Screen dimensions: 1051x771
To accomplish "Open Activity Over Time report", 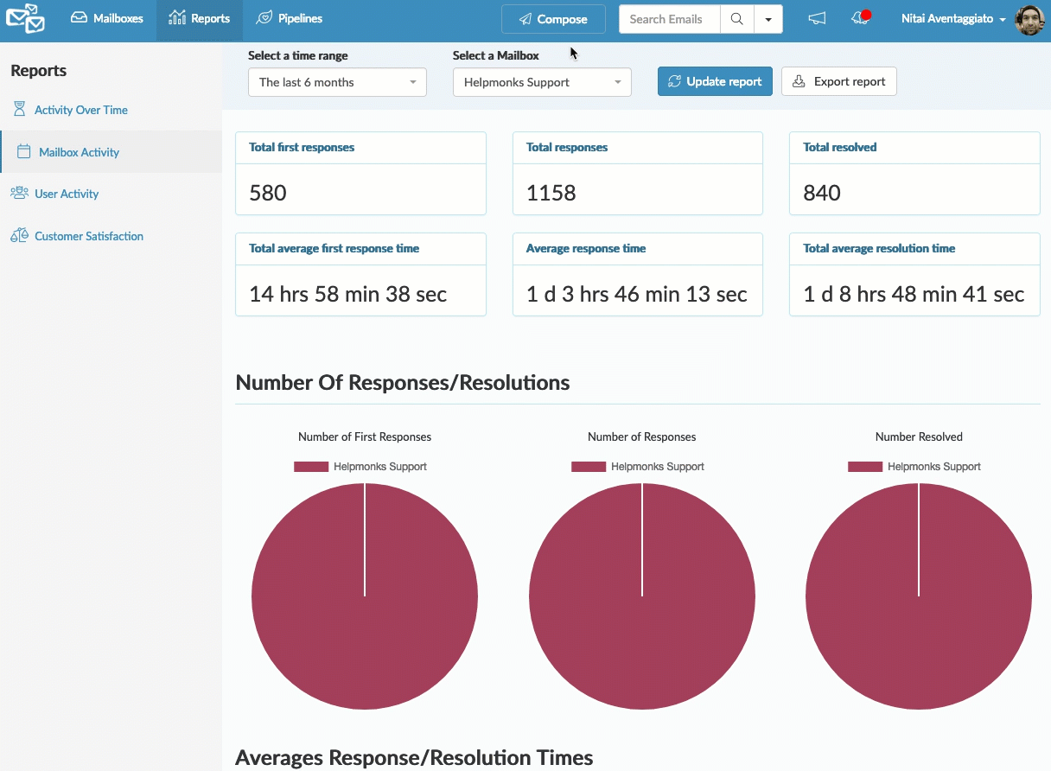I will coord(81,110).
